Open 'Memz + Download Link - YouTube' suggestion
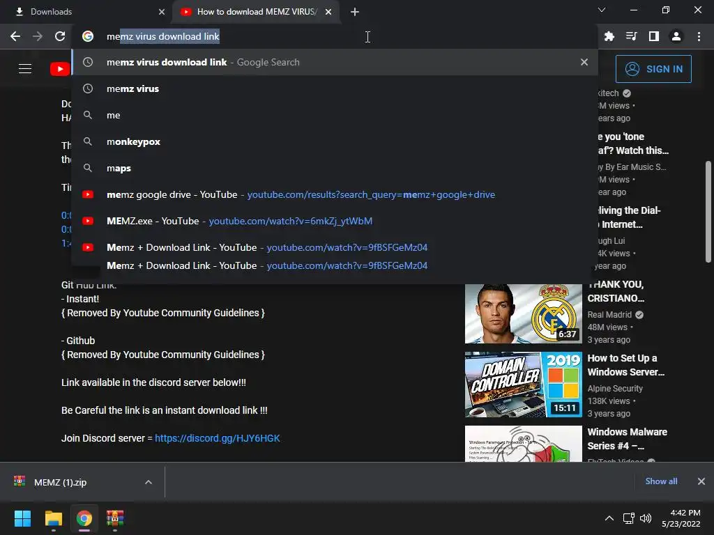Image resolution: width=714 pixels, height=535 pixels. point(335,247)
